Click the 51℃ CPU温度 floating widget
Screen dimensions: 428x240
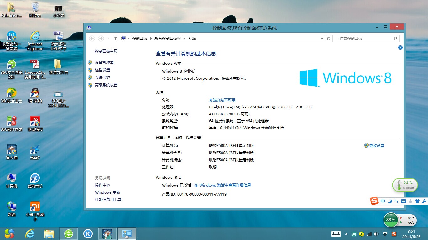coord(405,185)
